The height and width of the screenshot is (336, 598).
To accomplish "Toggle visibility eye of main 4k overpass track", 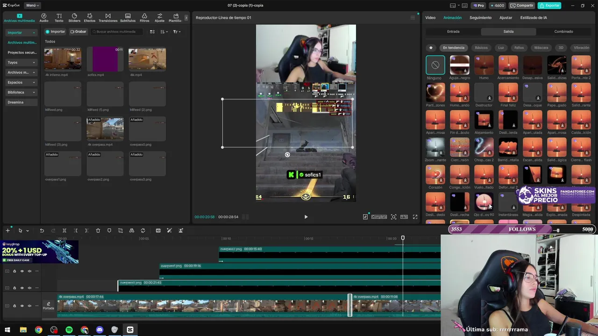I will [22, 306].
